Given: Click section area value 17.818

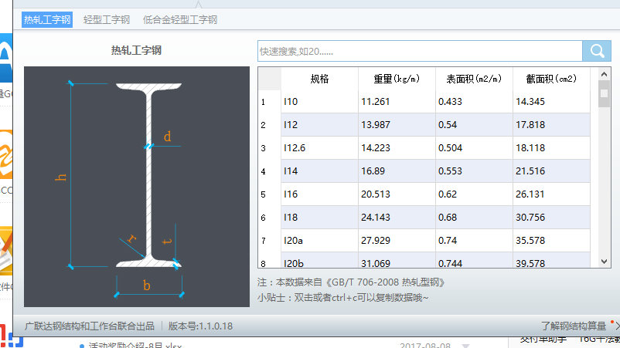Looking at the screenshot, I should 551,125.
